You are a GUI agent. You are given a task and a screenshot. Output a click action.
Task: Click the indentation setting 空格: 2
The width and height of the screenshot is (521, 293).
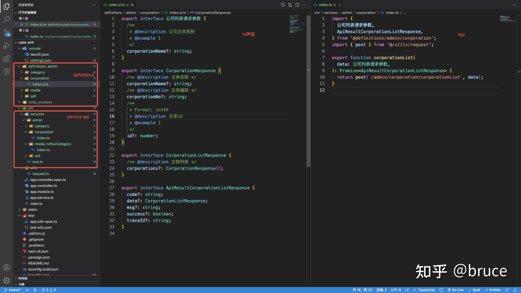(381, 290)
